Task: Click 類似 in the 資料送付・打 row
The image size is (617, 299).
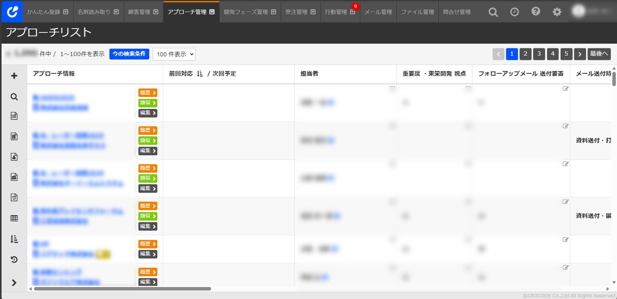Action: click(148, 140)
